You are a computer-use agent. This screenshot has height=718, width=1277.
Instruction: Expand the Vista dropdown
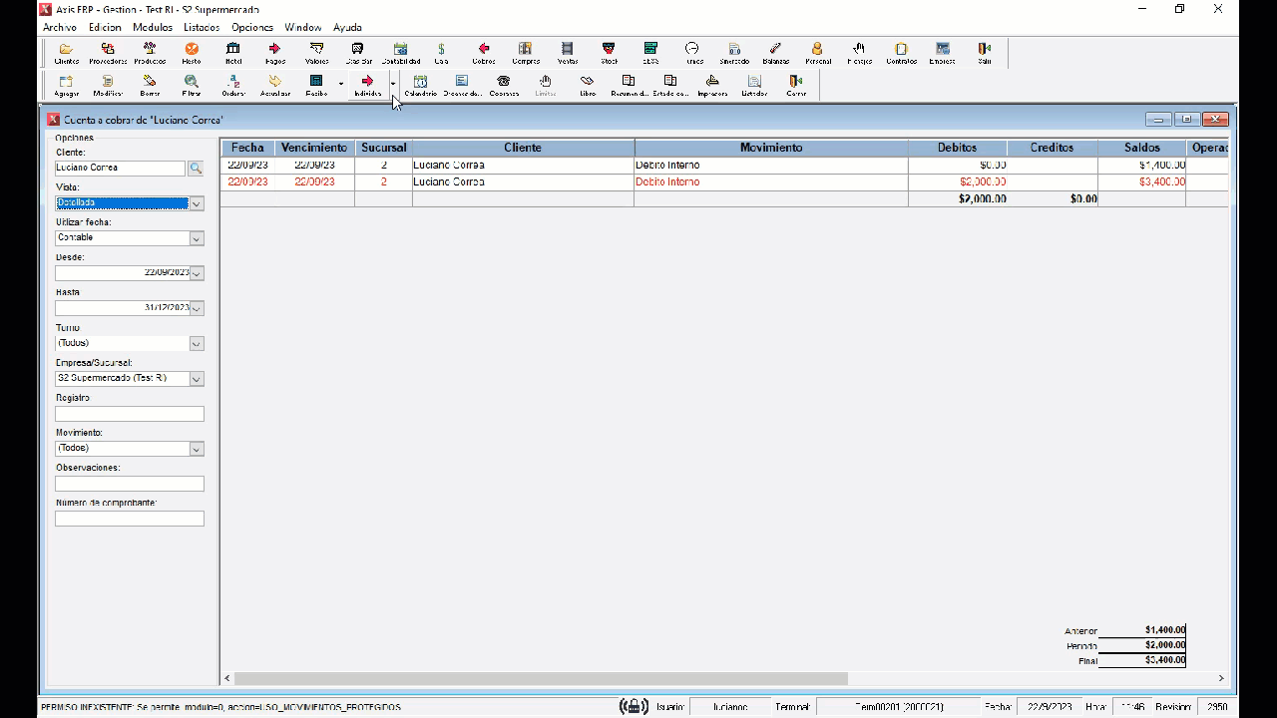tap(197, 203)
